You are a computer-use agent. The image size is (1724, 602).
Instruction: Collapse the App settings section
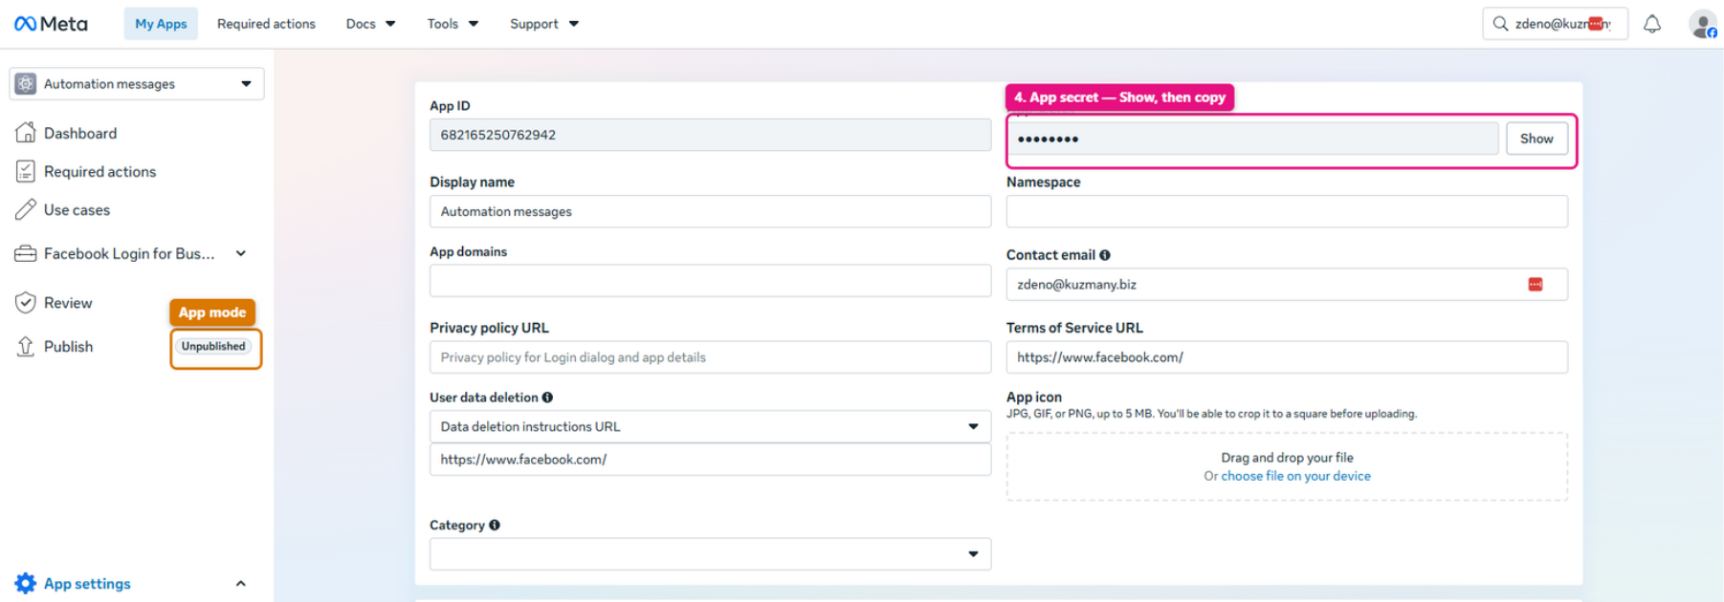click(x=241, y=583)
